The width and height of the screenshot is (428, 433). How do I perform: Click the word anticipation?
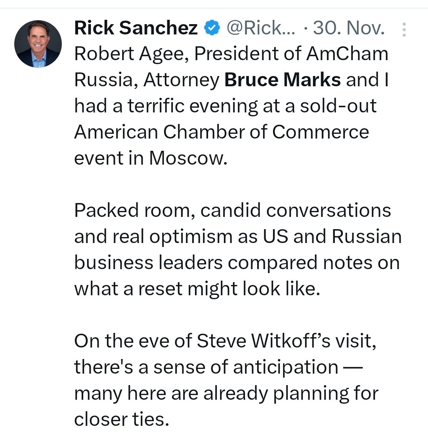(285, 367)
